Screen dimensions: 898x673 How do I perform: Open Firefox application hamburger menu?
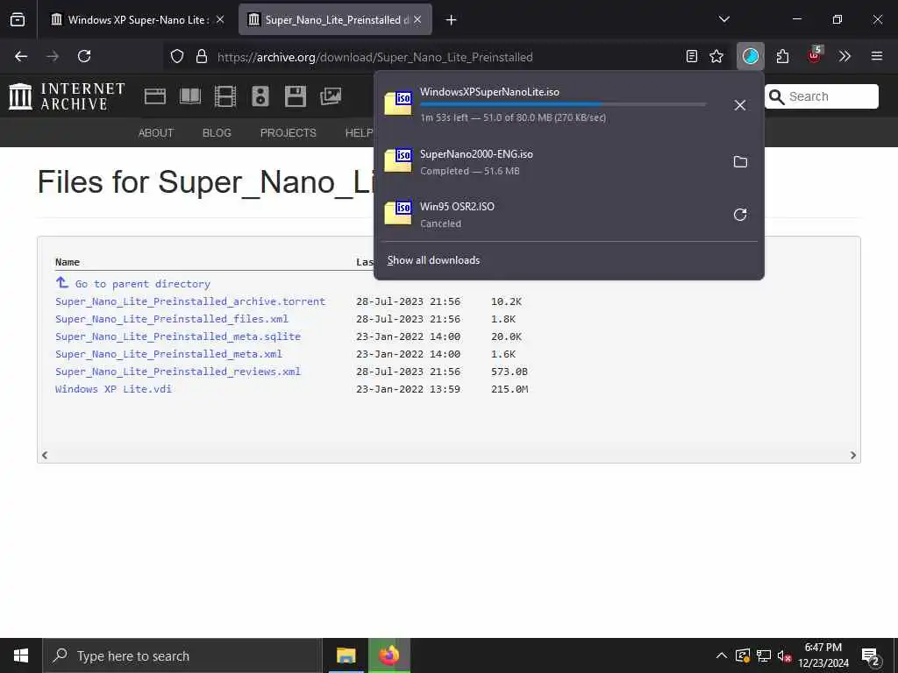[877, 56]
